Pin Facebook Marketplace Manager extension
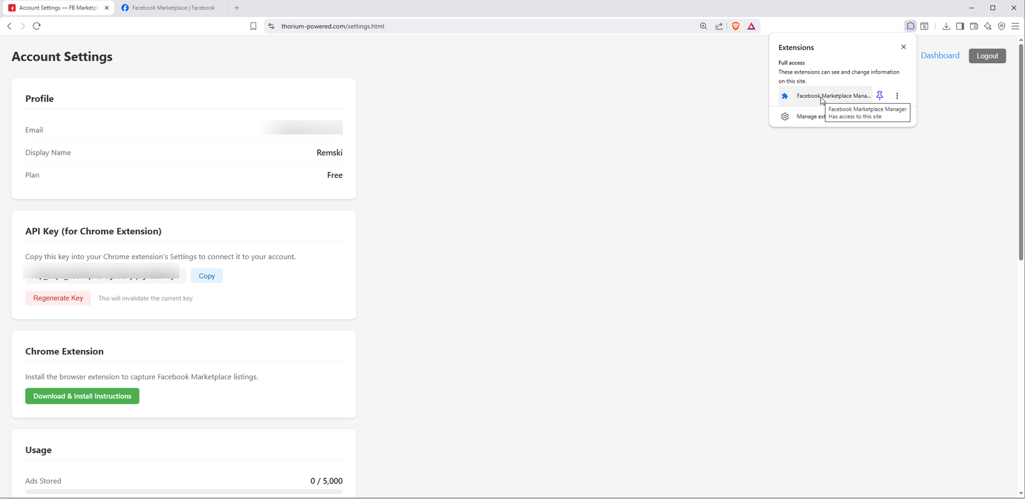Viewport: 1025px width, 499px height. 880,95
